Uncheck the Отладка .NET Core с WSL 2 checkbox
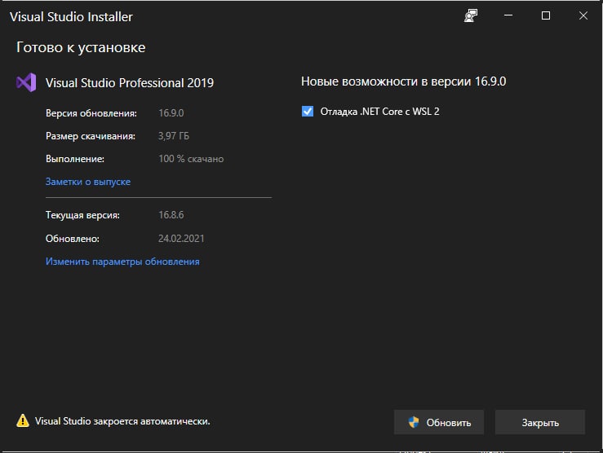 pyautogui.click(x=308, y=112)
